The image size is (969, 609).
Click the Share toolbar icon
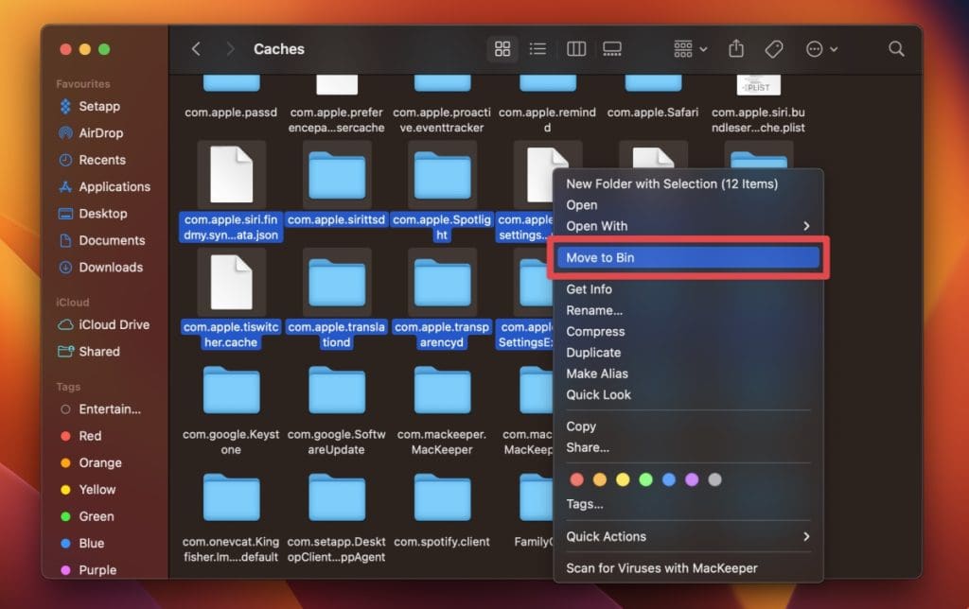click(x=736, y=49)
